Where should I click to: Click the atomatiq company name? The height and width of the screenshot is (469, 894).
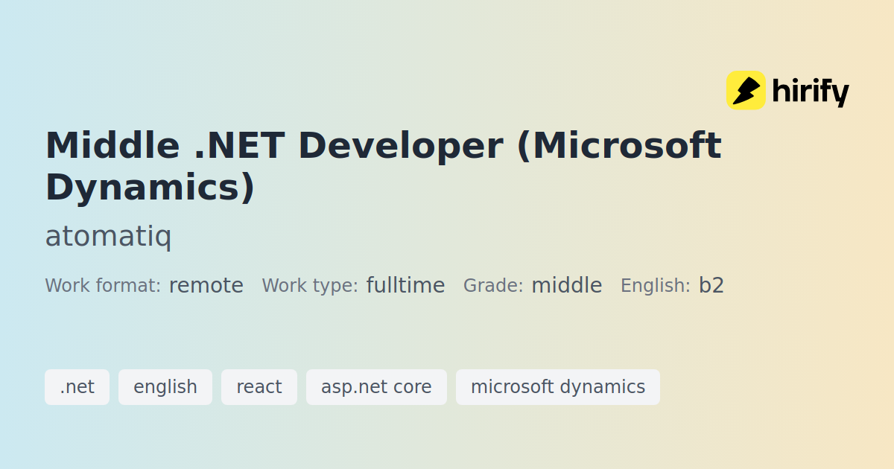tap(108, 237)
